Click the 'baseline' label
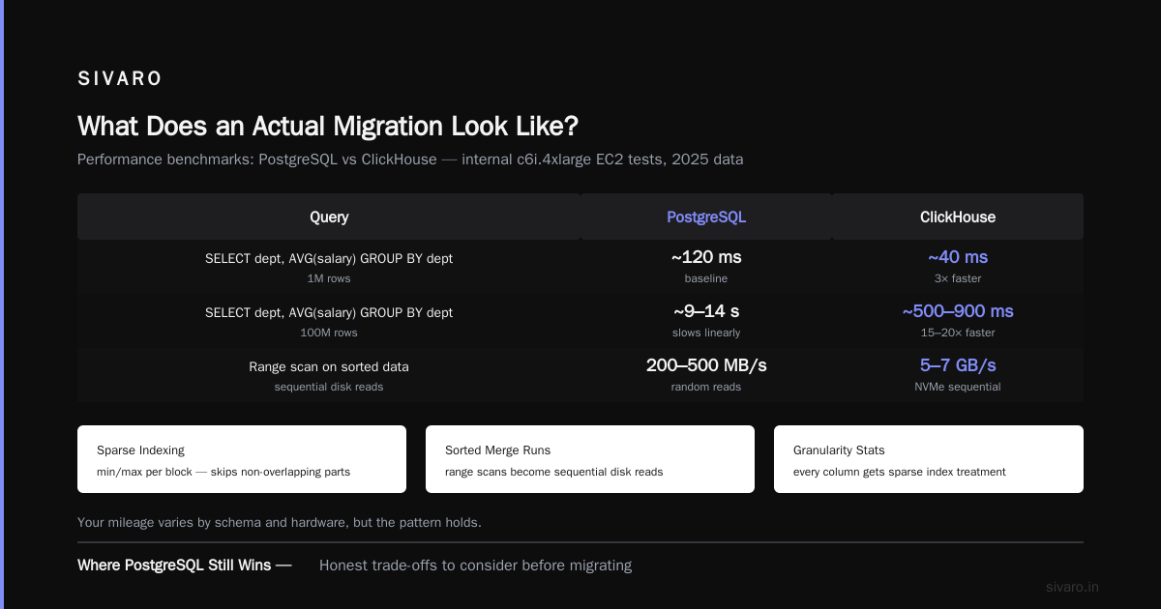 coord(706,278)
